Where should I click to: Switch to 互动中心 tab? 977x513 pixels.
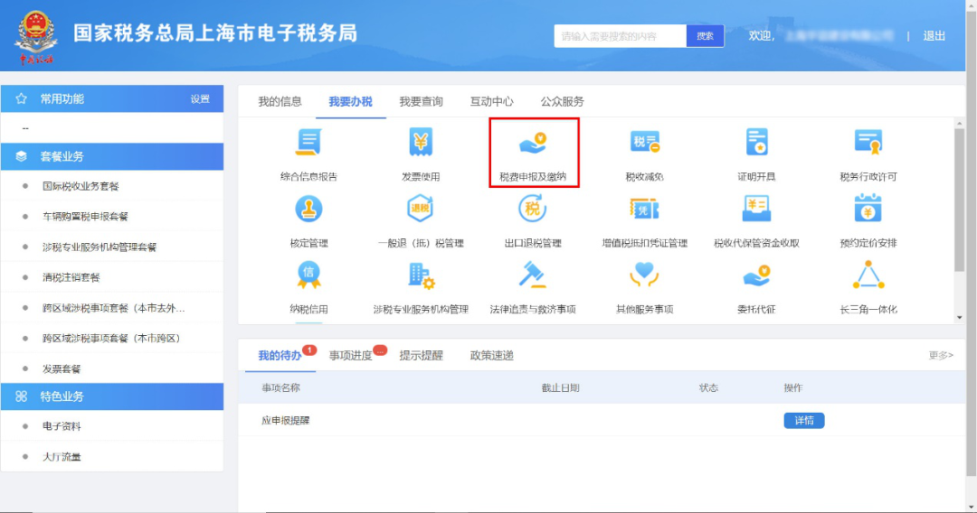point(491,101)
